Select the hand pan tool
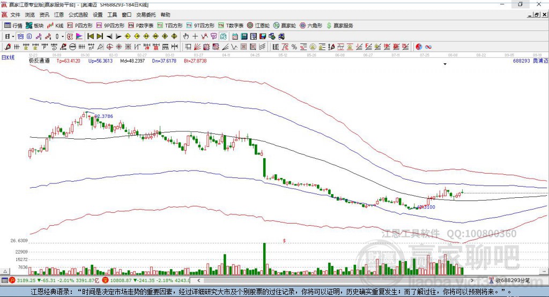The image size is (549, 297). (x=186, y=36)
